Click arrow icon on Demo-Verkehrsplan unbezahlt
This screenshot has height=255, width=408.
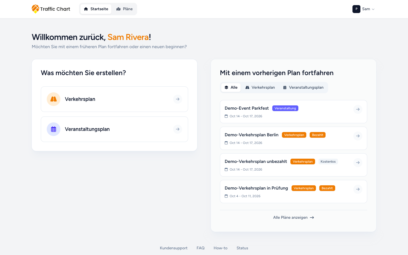pos(358,163)
